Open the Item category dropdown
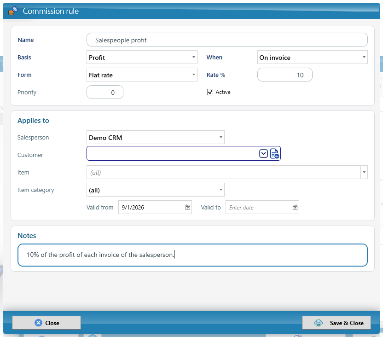 pos(155,190)
